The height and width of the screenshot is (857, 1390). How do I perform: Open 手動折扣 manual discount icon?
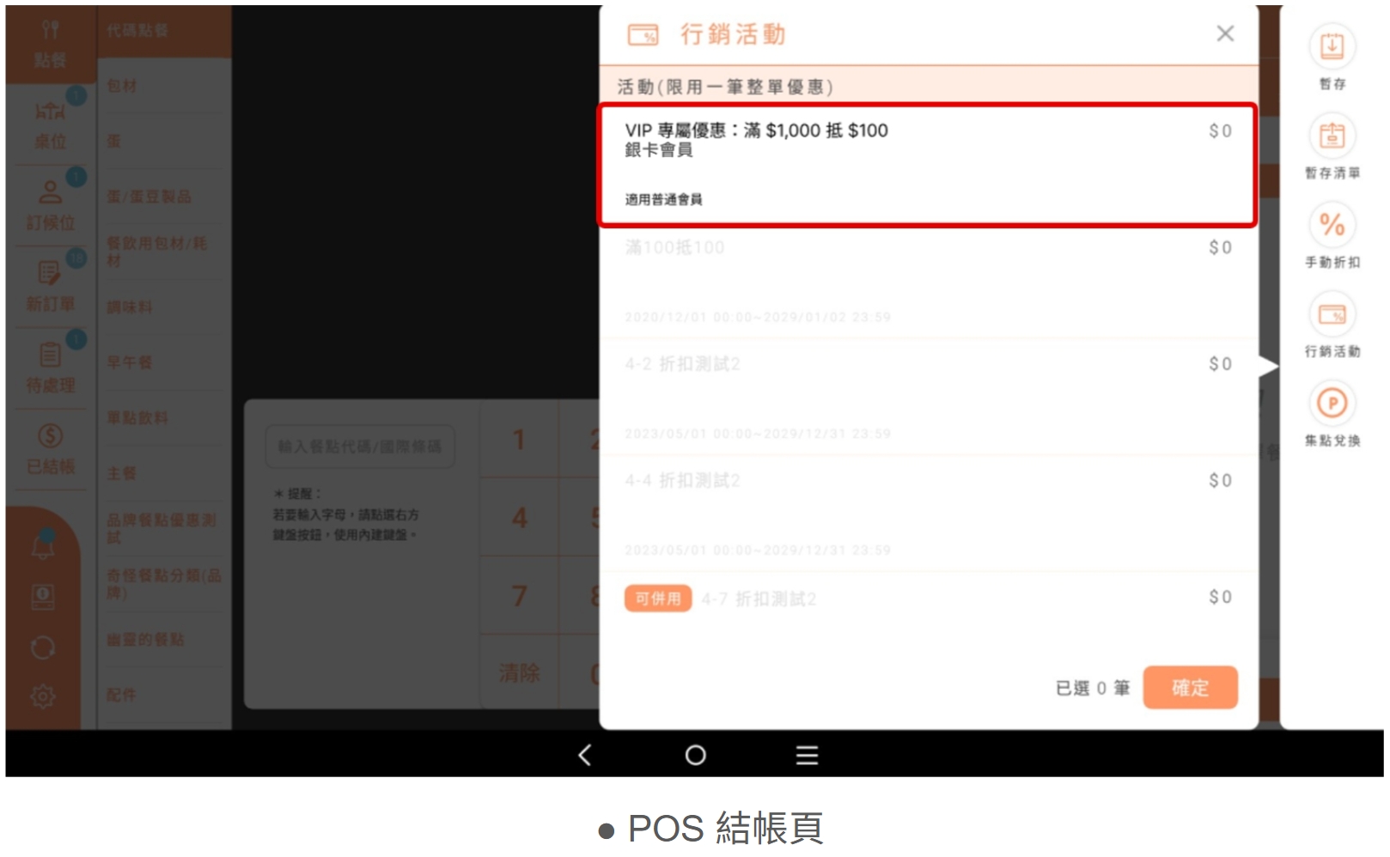tap(1331, 227)
